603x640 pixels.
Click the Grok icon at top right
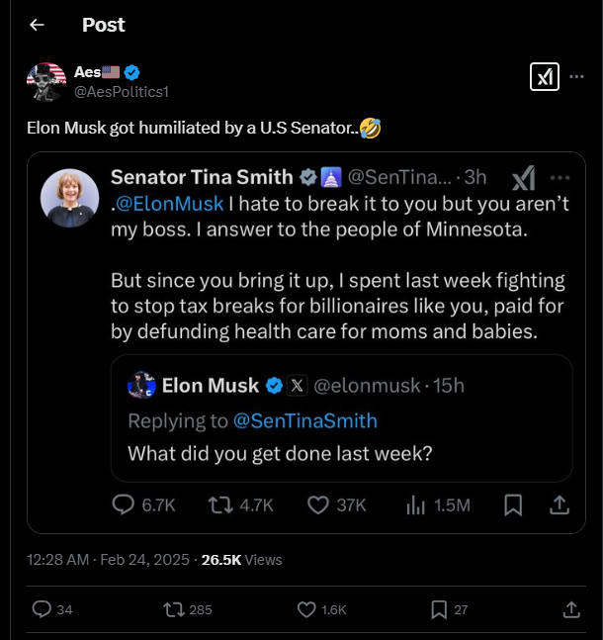tap(545, 77)
